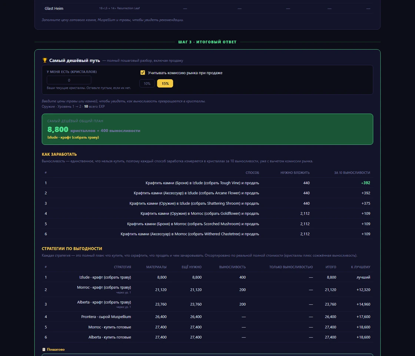
Task: Click the green "+392" value in the Tough Vine row
Action: [366, 183]
